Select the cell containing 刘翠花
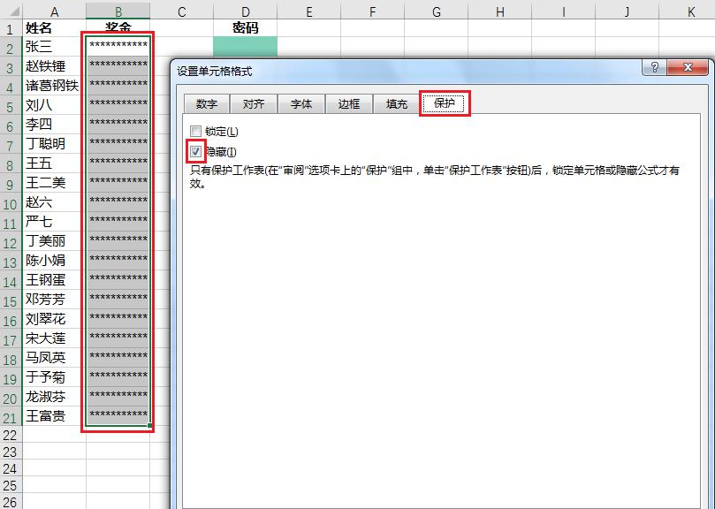 click(x=54, y=319)
